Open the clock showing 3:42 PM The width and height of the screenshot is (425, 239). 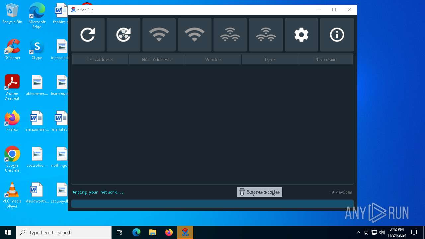click(397, 232)
